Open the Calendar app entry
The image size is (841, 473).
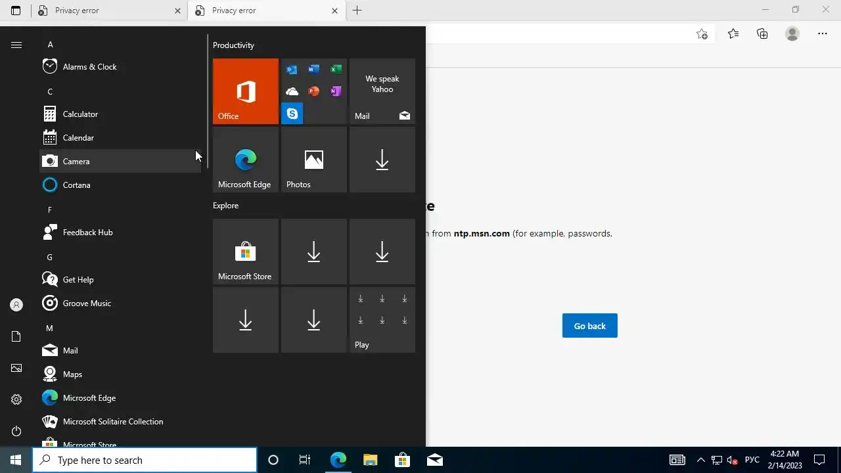tap(120, 137)
